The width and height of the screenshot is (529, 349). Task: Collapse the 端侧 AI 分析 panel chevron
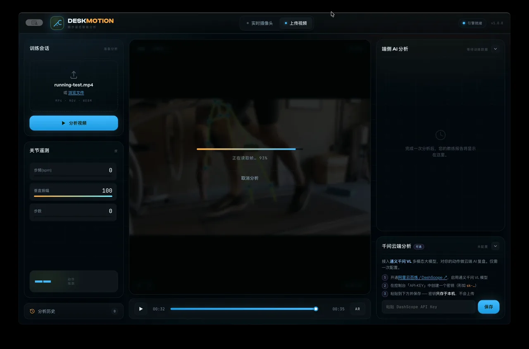pyautogui.click(x=496, y=49)
